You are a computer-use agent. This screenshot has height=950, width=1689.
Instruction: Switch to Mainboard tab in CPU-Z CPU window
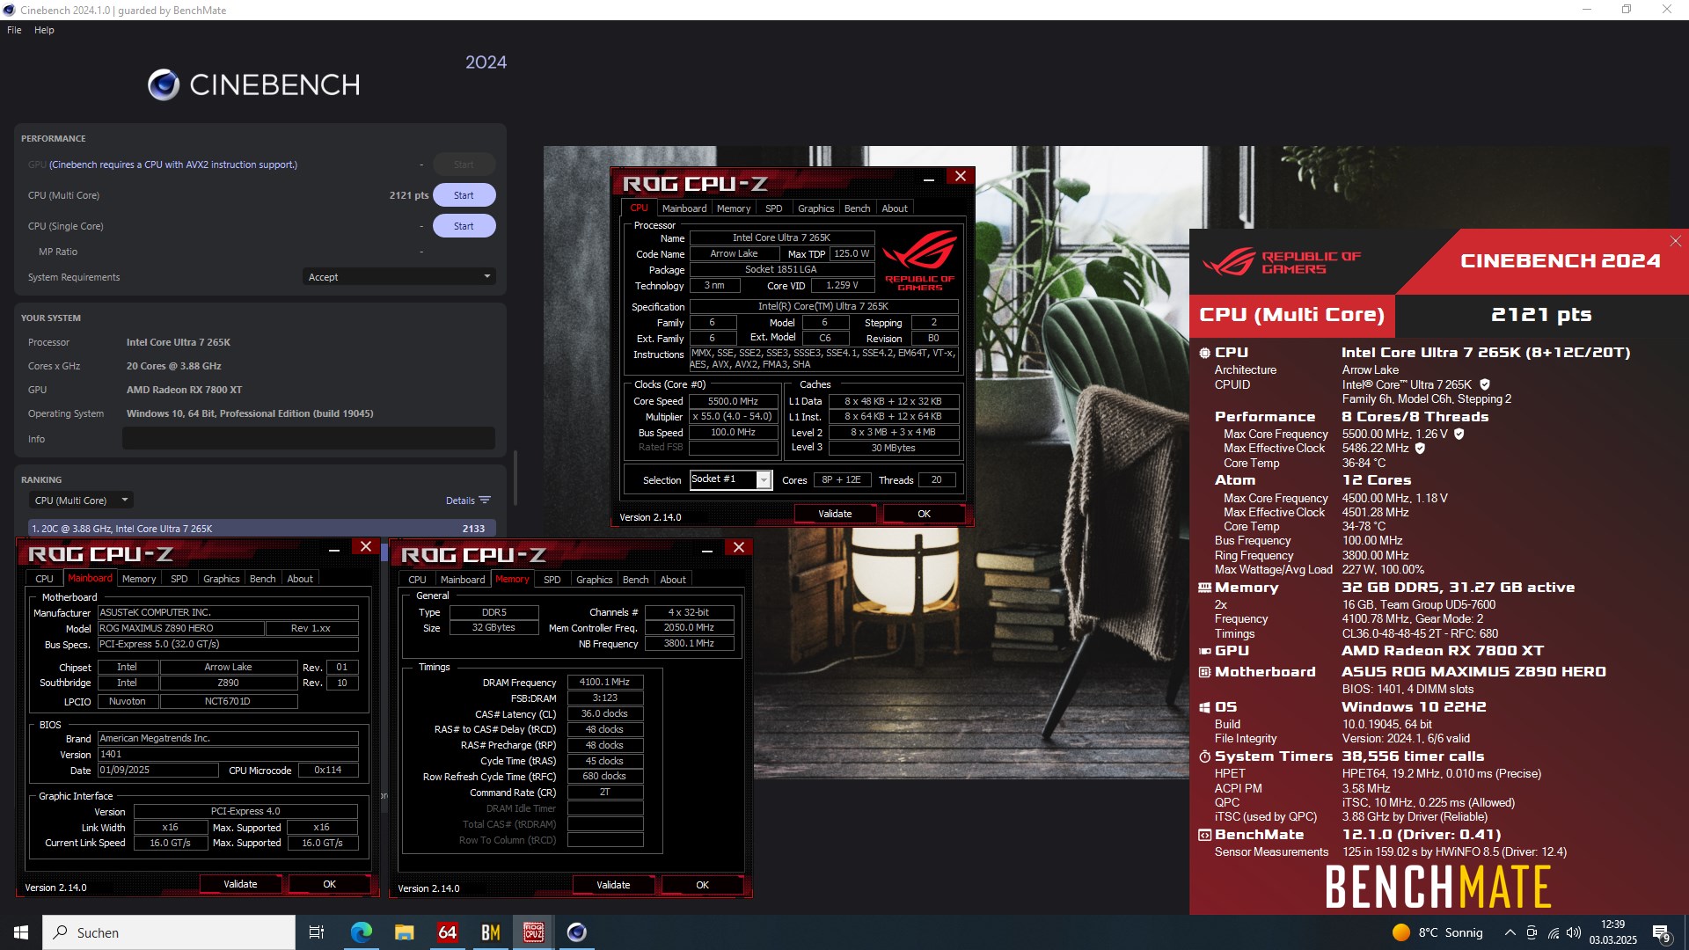[684, 208]
